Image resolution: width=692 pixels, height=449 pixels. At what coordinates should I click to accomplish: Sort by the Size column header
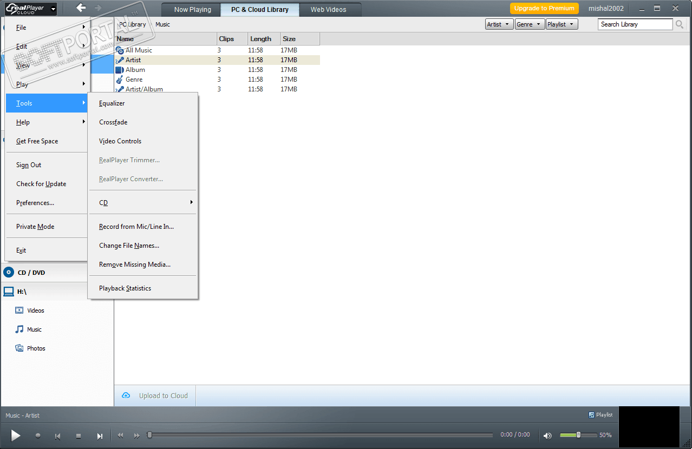pos(299,39)
